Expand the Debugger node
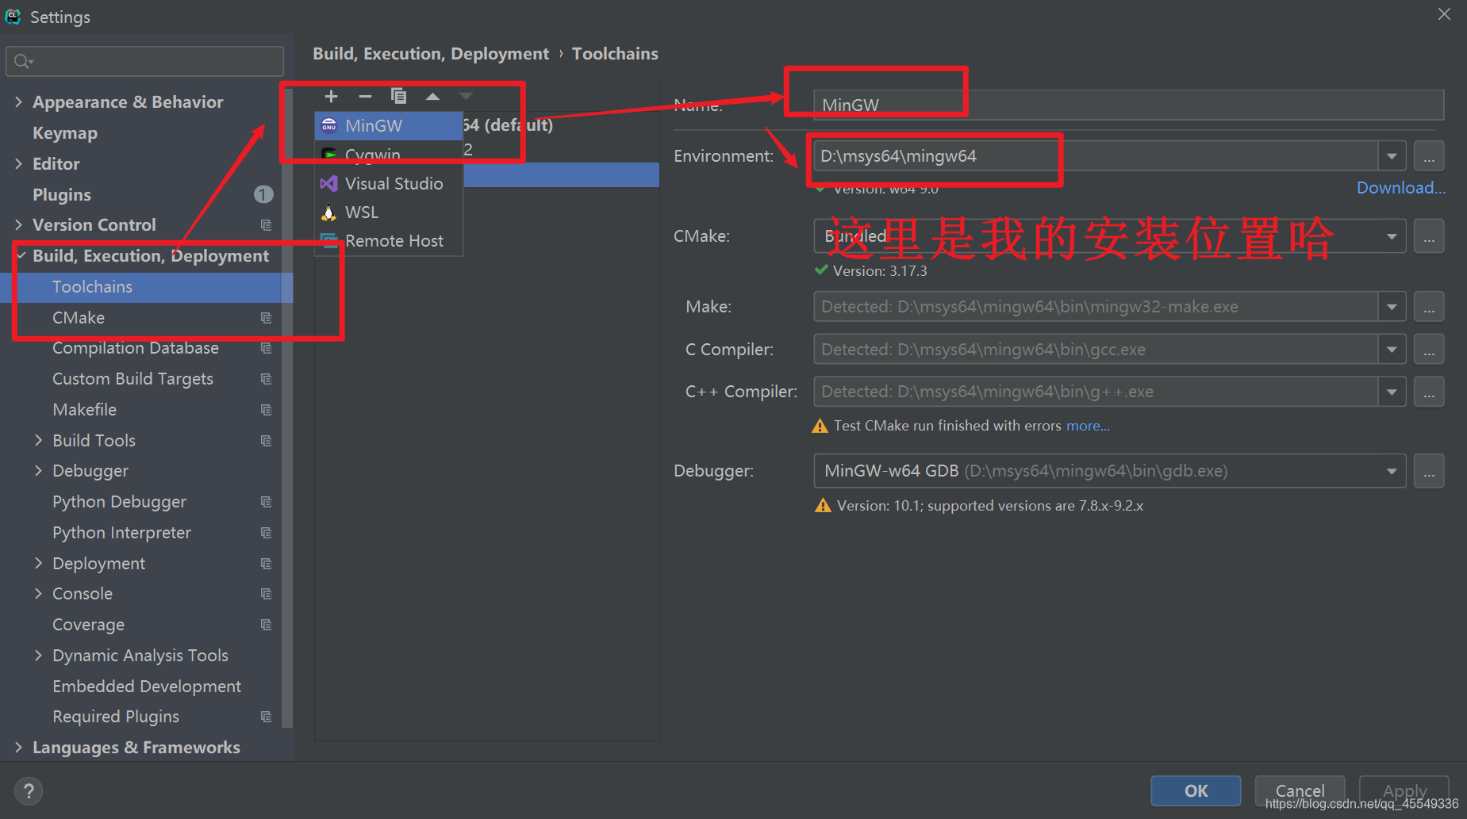The image size is (1467, 819). 38,470
